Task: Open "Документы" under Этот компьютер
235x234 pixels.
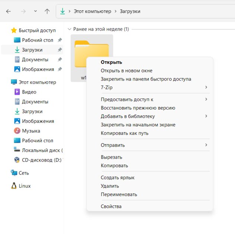Action: 35,102
